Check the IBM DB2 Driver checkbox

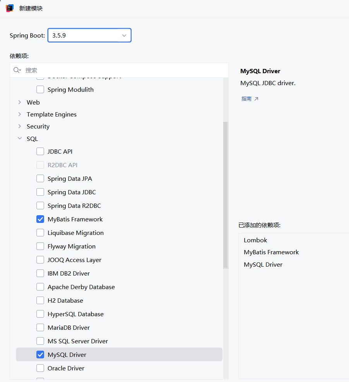coord(40,273)
